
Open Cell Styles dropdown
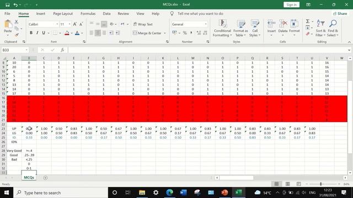[x=255, y=28]
